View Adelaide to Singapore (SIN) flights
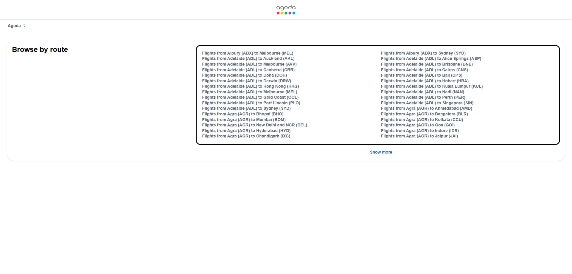The height and width of the screenshot is (274, 572). (x=427, y=103)
